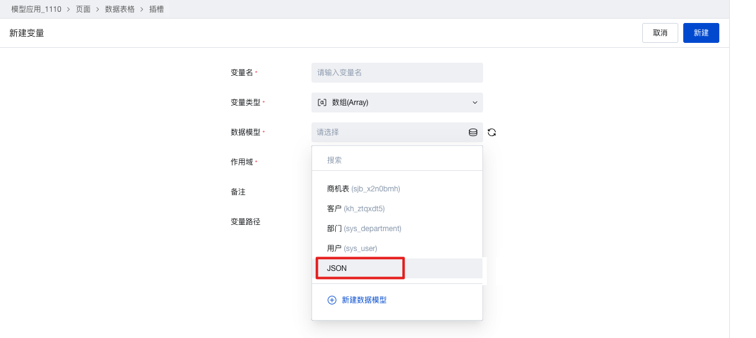Click the database icon in 数据模型 field

472,132
